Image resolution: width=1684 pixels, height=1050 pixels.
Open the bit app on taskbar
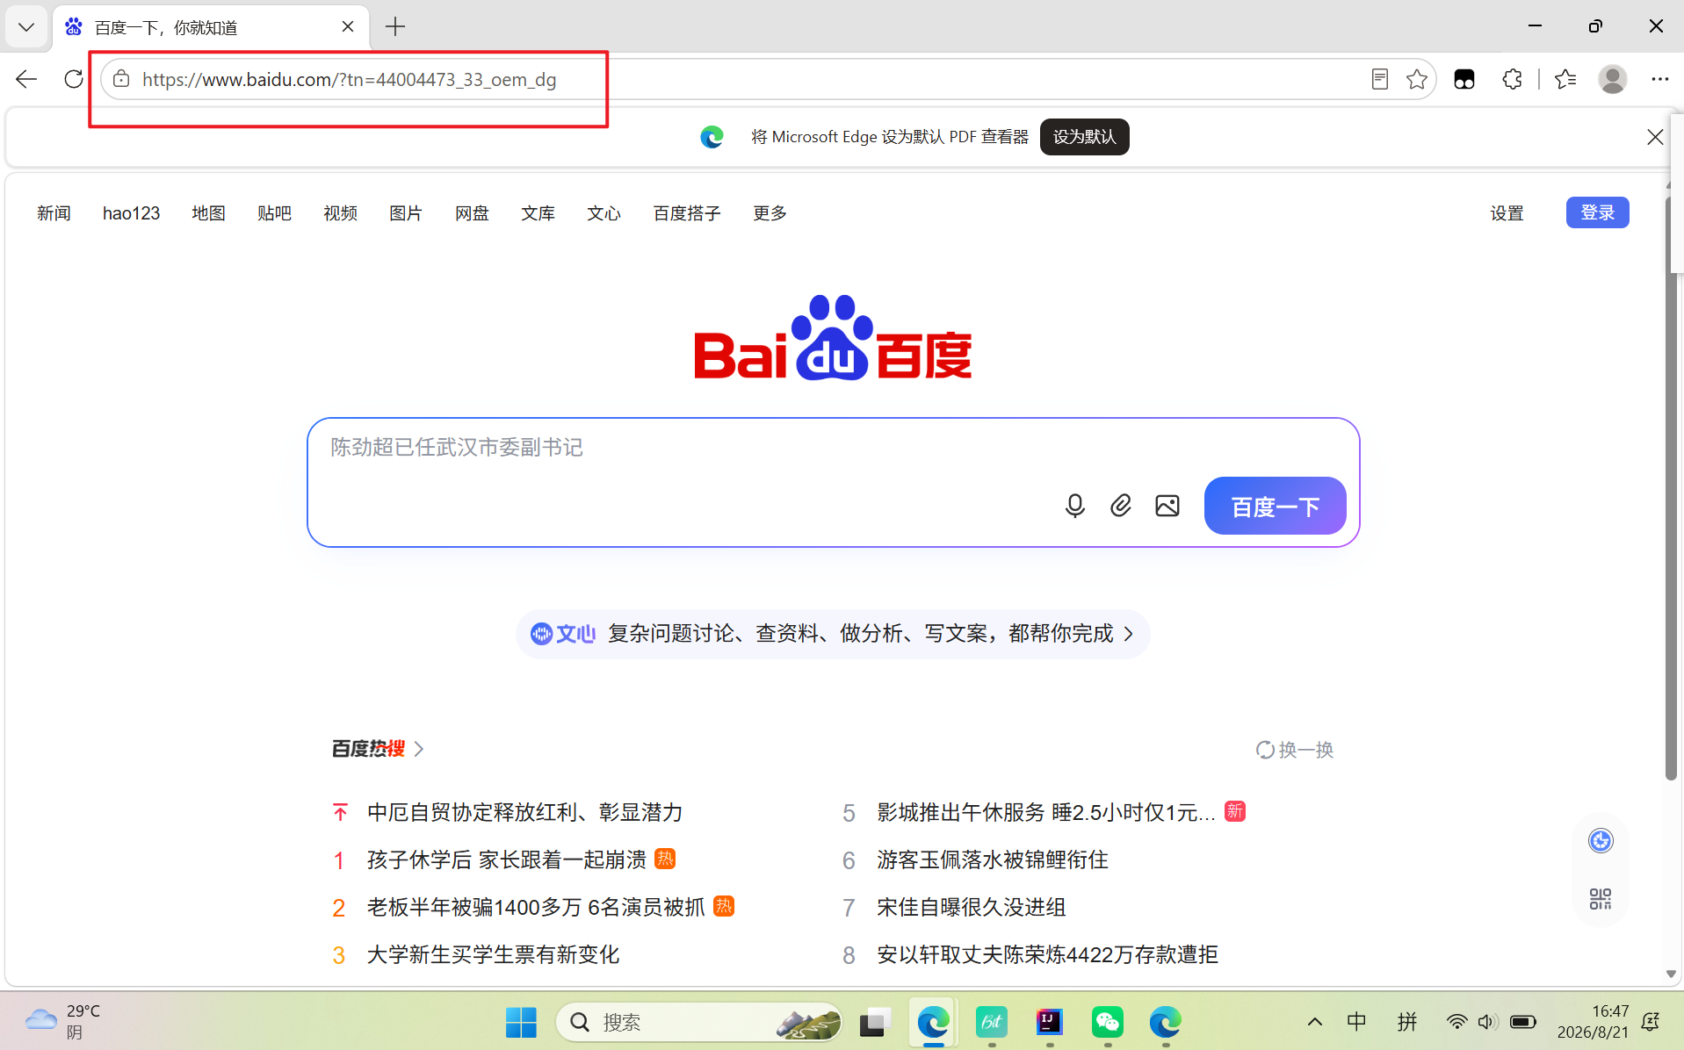991,1022
